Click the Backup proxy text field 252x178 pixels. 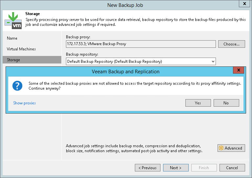click(141, 44)
